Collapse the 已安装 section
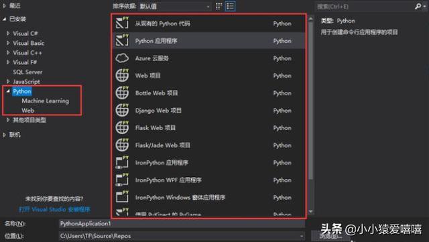The height and width of the screenshot is (242, 429). pos(4,19)
